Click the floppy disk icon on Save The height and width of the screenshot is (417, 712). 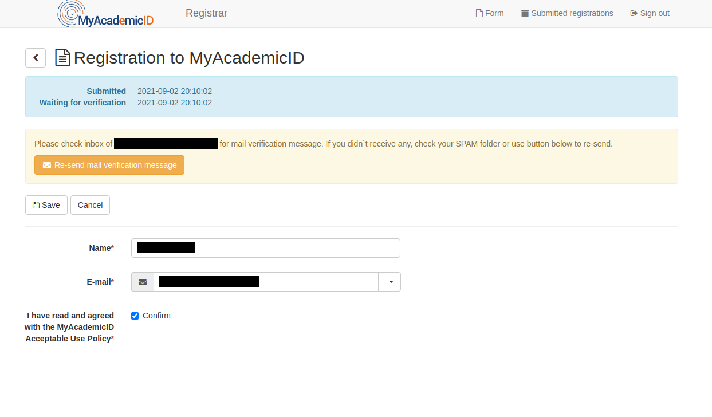point(36,205)
